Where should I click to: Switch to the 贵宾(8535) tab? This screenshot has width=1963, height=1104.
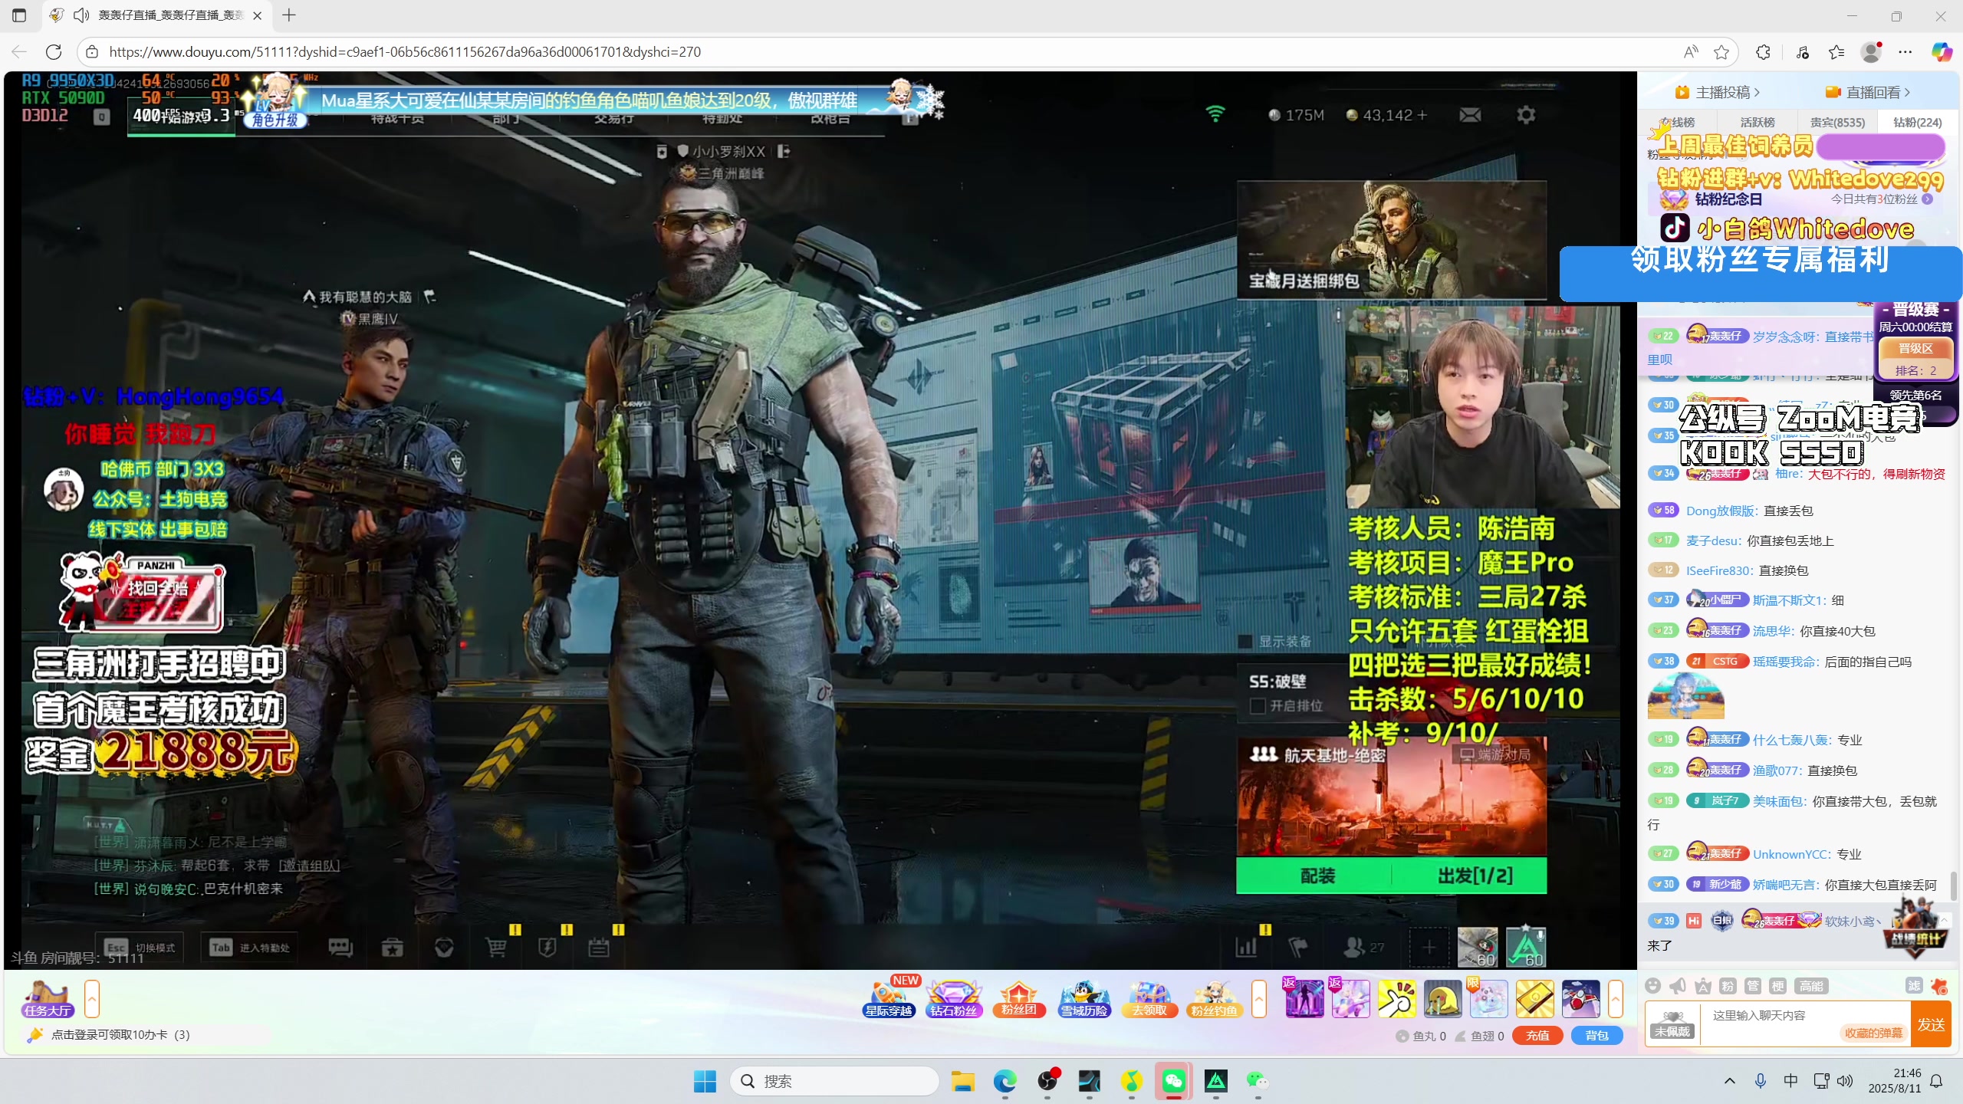(1837, 123)
